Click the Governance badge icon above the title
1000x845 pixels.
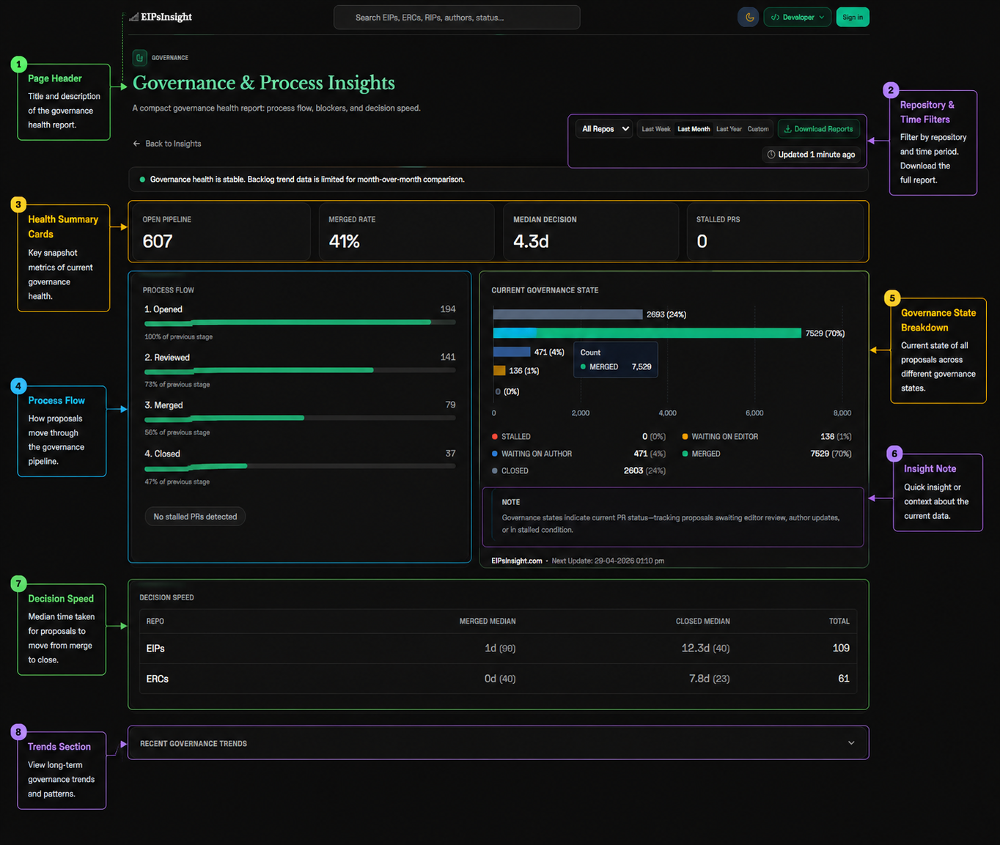pos(139,58)
